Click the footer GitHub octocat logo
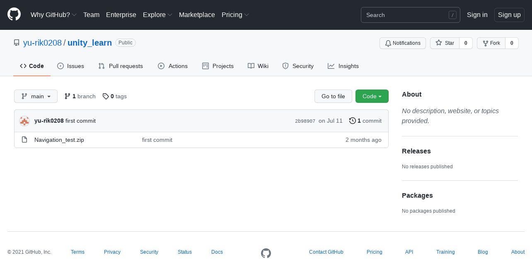 pos(266,253)
